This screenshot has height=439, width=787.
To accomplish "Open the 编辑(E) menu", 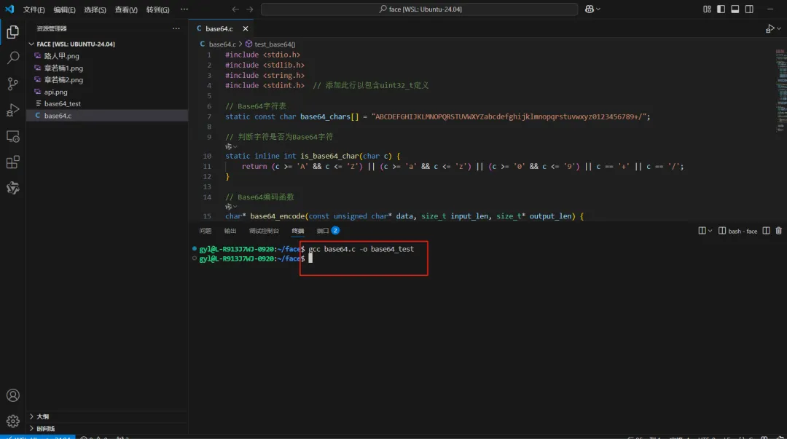I will (64, 9).
